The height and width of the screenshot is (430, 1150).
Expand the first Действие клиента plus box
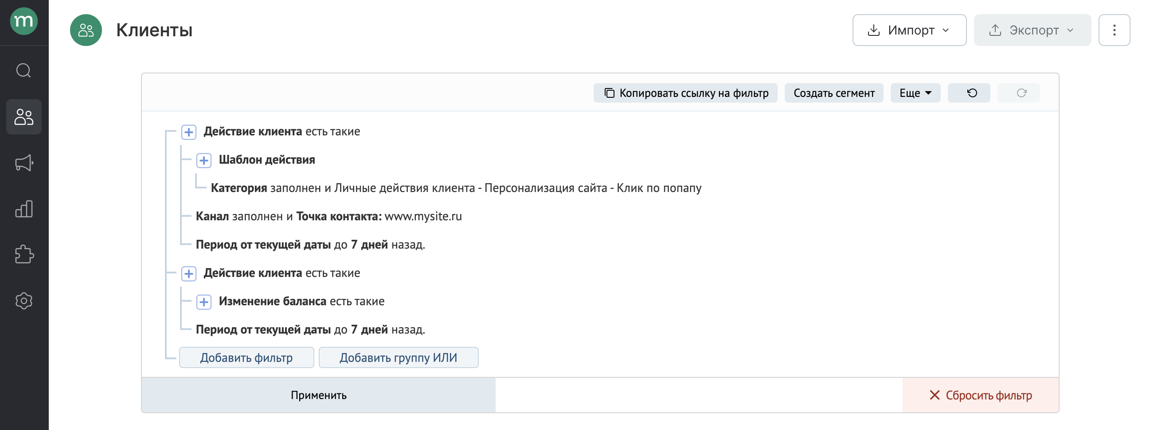coord(189,132)
